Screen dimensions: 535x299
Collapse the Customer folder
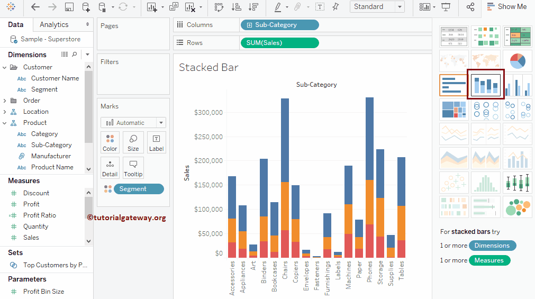[x=5, y=67]
